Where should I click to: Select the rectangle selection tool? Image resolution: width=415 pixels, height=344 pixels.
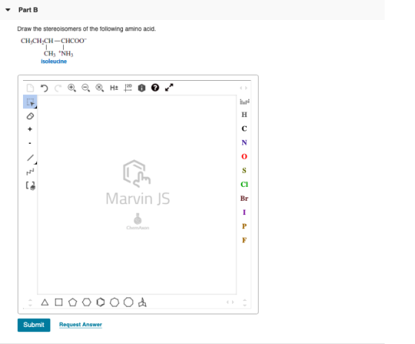click(x=30, y=102)
